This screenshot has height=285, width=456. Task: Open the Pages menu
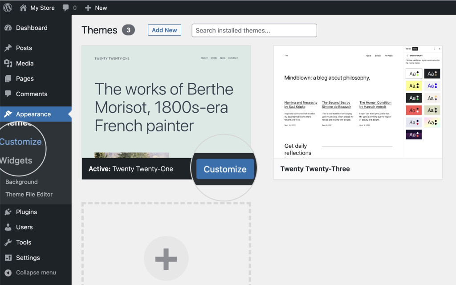click(x=25, y=78)
